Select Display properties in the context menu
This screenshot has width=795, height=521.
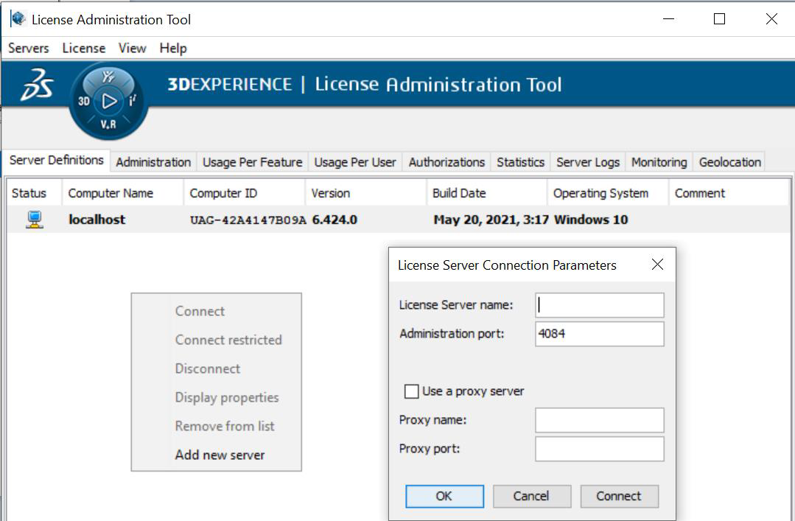click(227, 398)
